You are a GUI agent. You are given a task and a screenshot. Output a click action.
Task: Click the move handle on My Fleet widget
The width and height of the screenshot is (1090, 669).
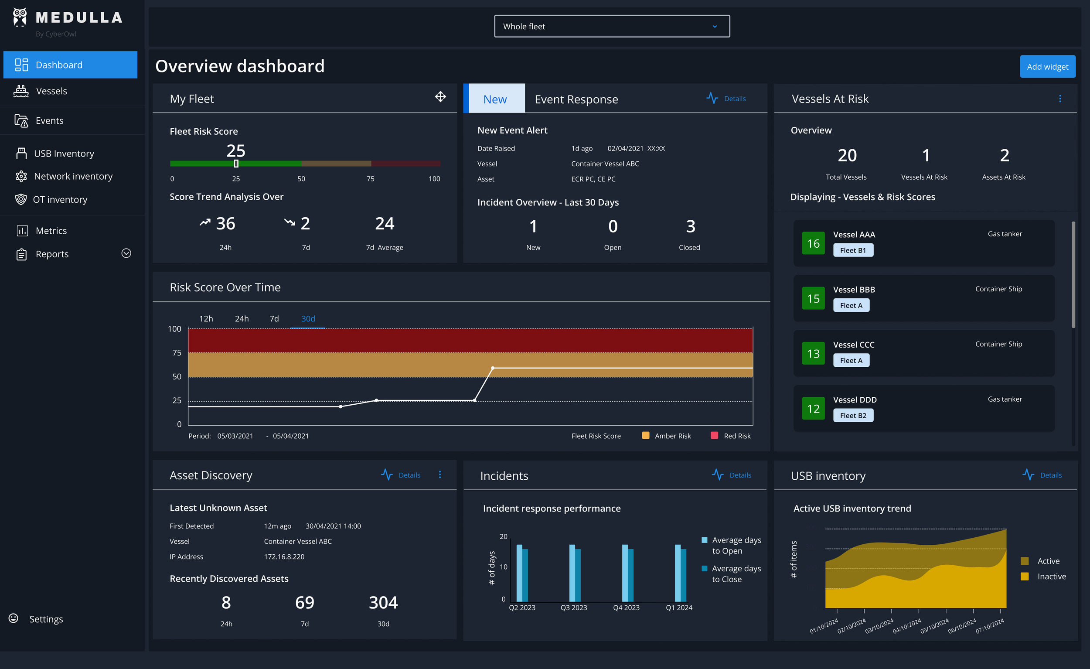[440, 96]
